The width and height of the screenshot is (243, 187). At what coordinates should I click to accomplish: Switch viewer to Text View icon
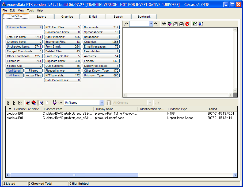(176, 24)
